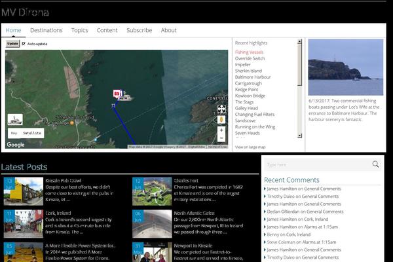Select Seven Heads highlight
Screen dimensions: 393x262
point(248,133)
